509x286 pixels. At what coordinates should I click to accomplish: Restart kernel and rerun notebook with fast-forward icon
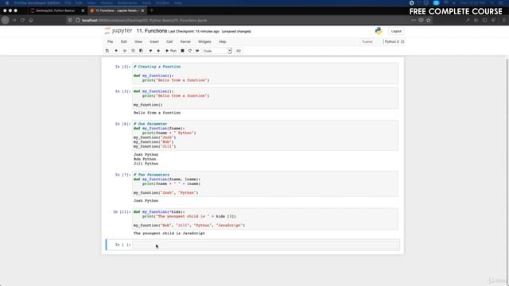click(197, 51)
